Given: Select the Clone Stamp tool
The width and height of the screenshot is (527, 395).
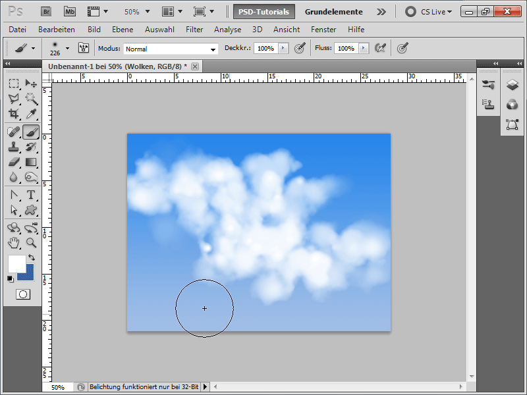Looking at the screenshot, I should click(x=14, y=147).
